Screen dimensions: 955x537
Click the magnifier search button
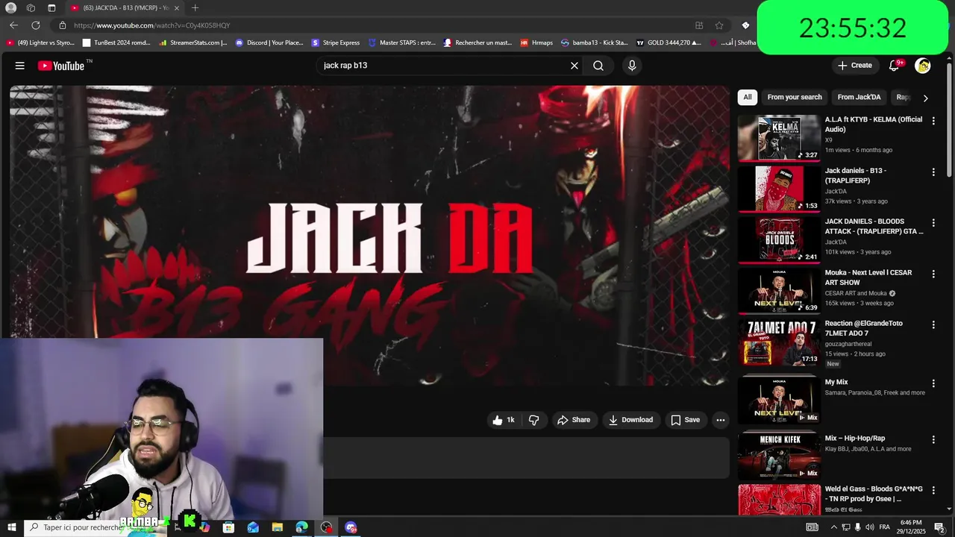(x=598, y=66)
